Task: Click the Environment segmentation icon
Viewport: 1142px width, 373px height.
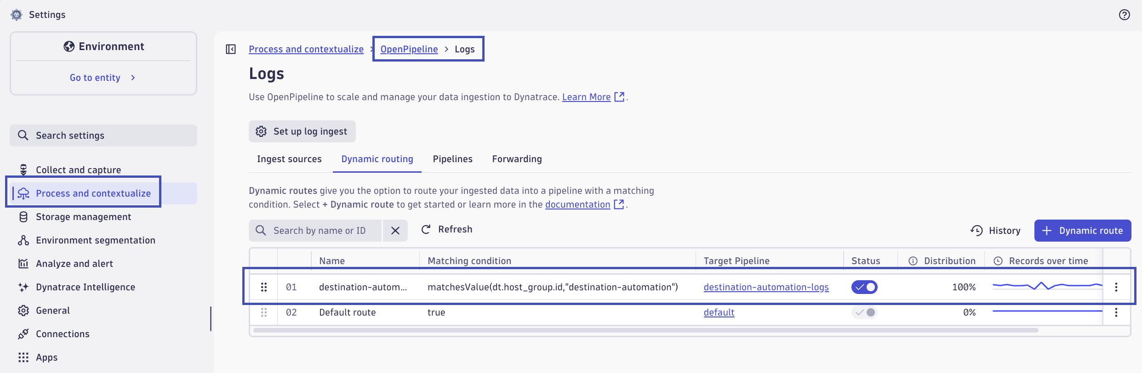Action: 23,240
